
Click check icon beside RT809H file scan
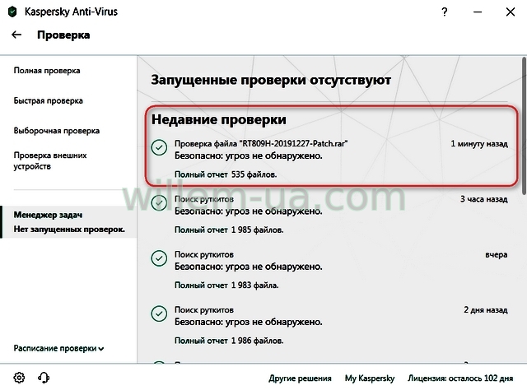159,147
